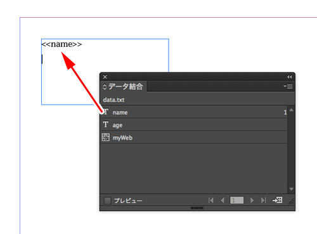Select the QR code icon beside myWeb

(x=106, y=137)
